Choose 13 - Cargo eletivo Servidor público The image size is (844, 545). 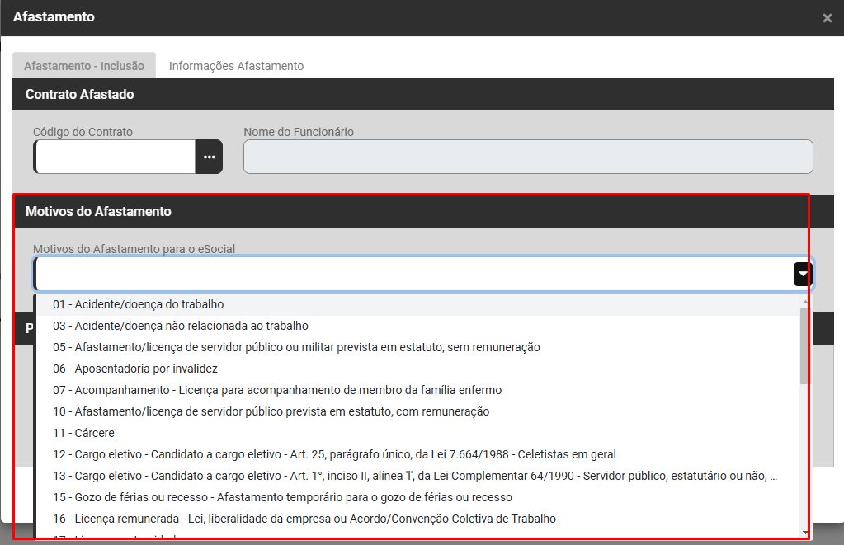point(414,476)
